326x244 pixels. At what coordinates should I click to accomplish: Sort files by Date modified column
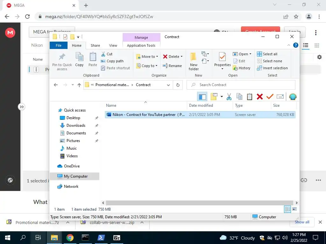click(210, 105)
